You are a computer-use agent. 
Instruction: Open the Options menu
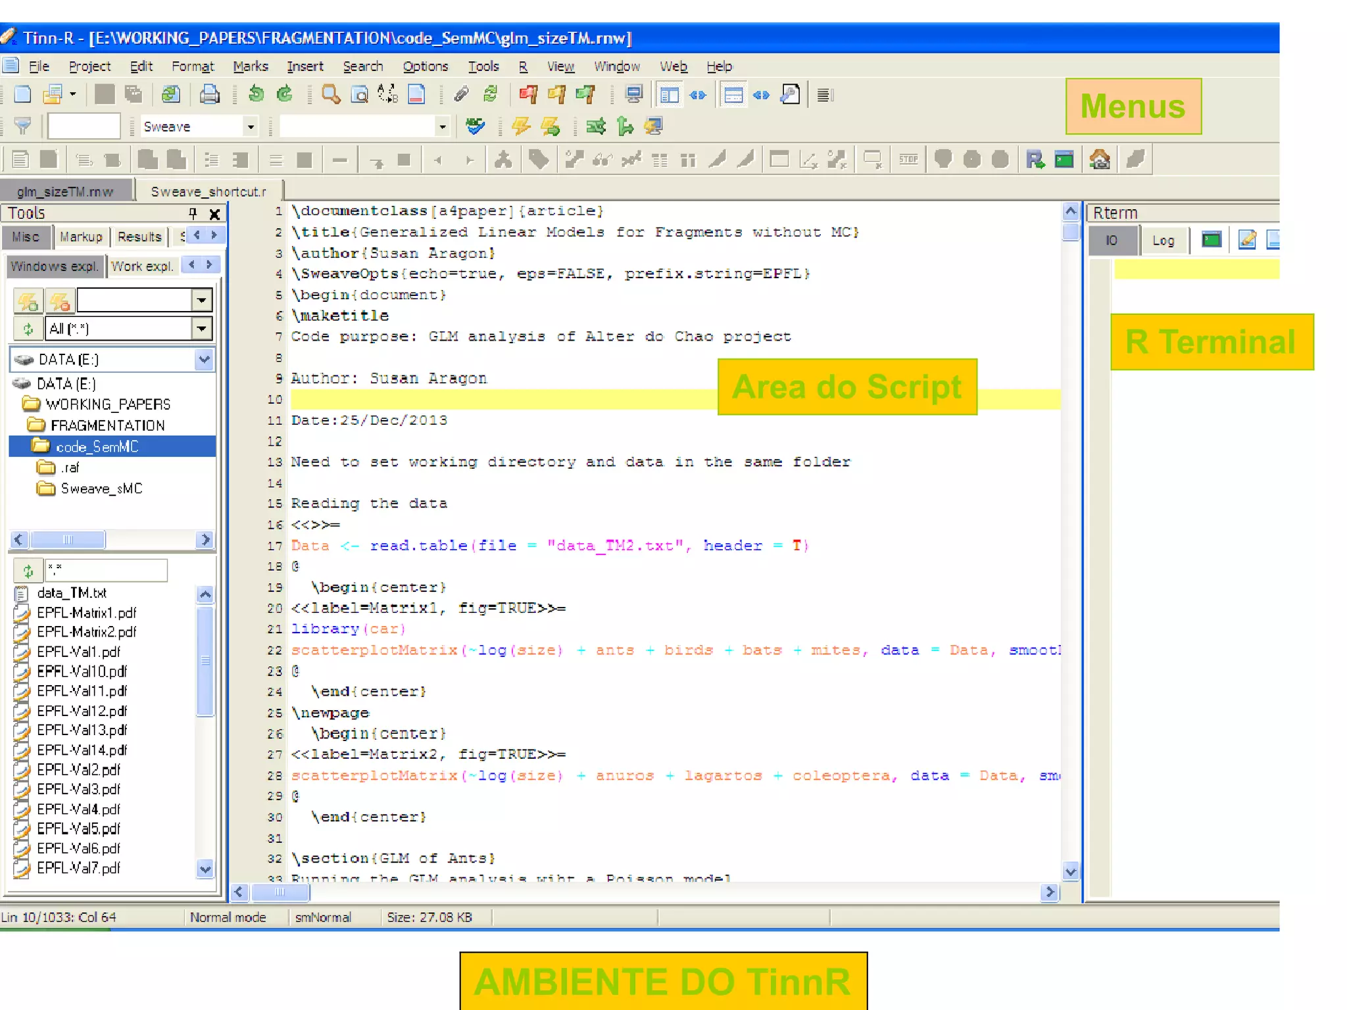point(425,66)
